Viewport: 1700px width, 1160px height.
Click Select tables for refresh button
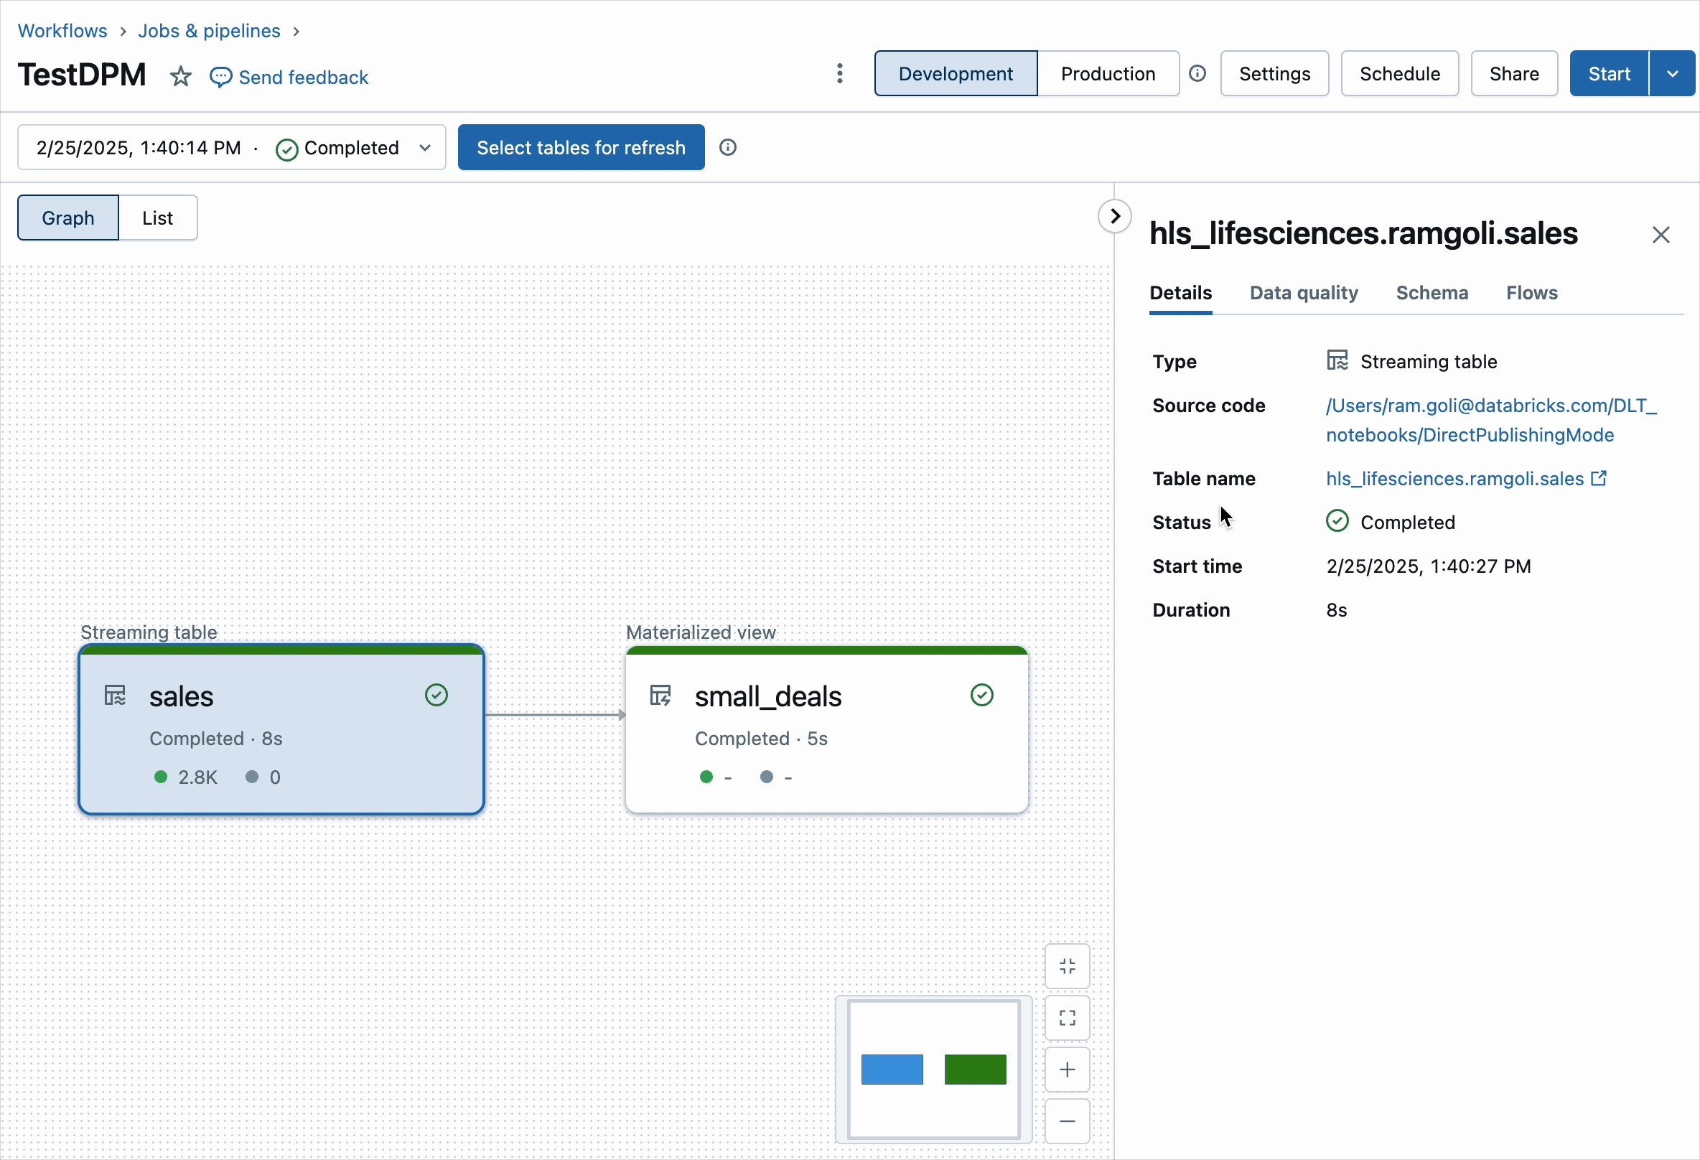pyautogui.click(x=581, y=147)
